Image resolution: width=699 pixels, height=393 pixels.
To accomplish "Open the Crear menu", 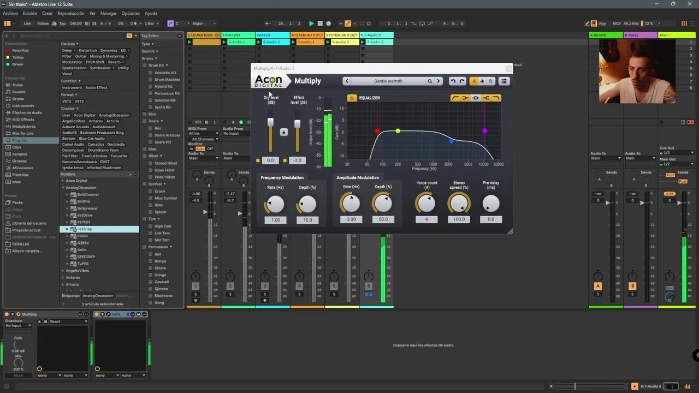I will pos(48,14).
